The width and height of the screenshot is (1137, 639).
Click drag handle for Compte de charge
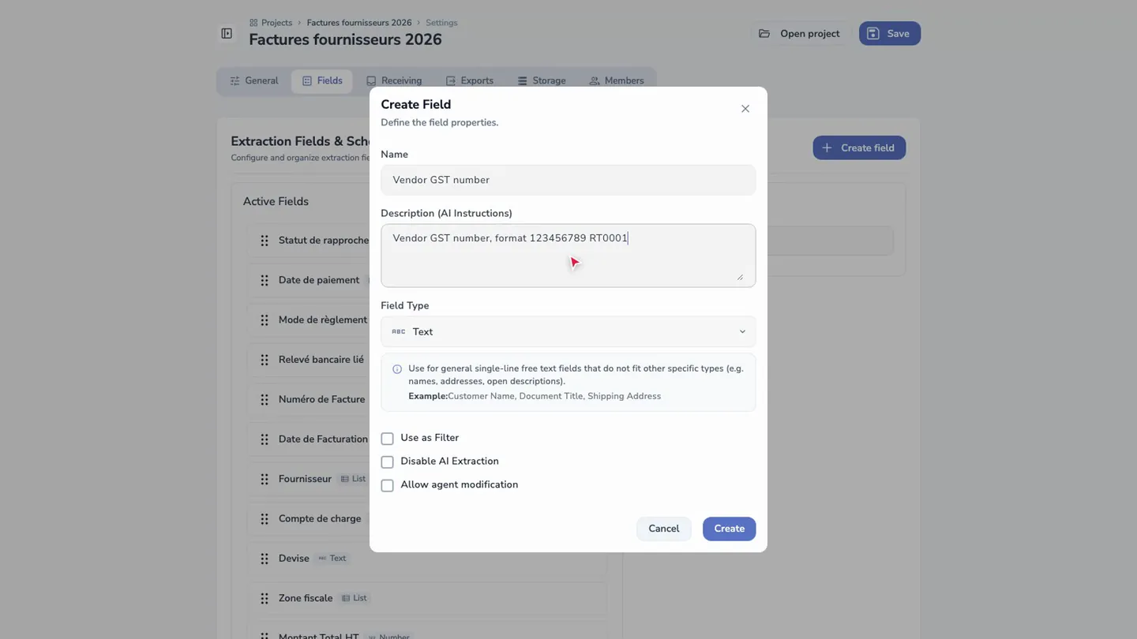click(265, 519)
